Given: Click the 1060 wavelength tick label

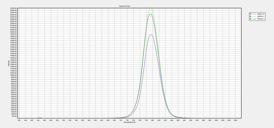Looking at the screenshot, I should click(x=235, y=120).
